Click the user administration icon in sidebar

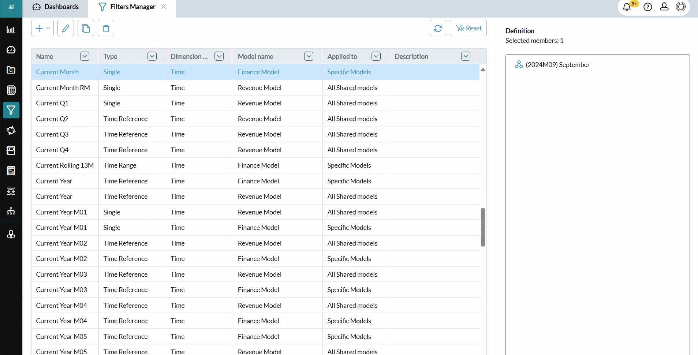(x=11, y=235)
